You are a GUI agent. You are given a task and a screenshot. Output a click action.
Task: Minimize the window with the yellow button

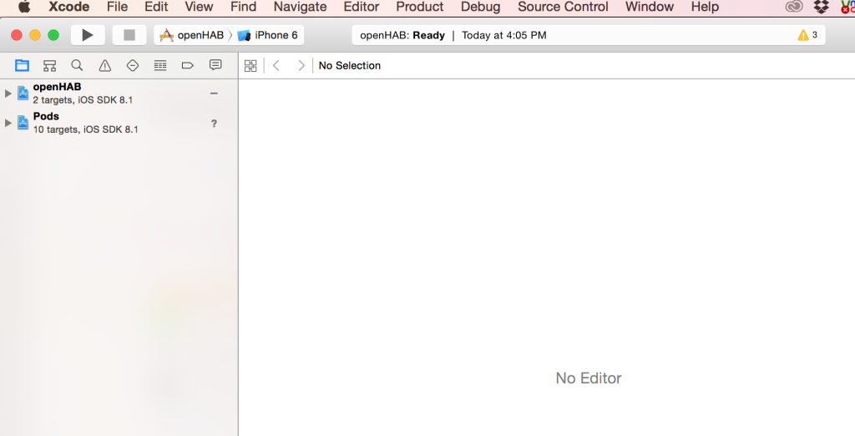(x=35, y=35)
